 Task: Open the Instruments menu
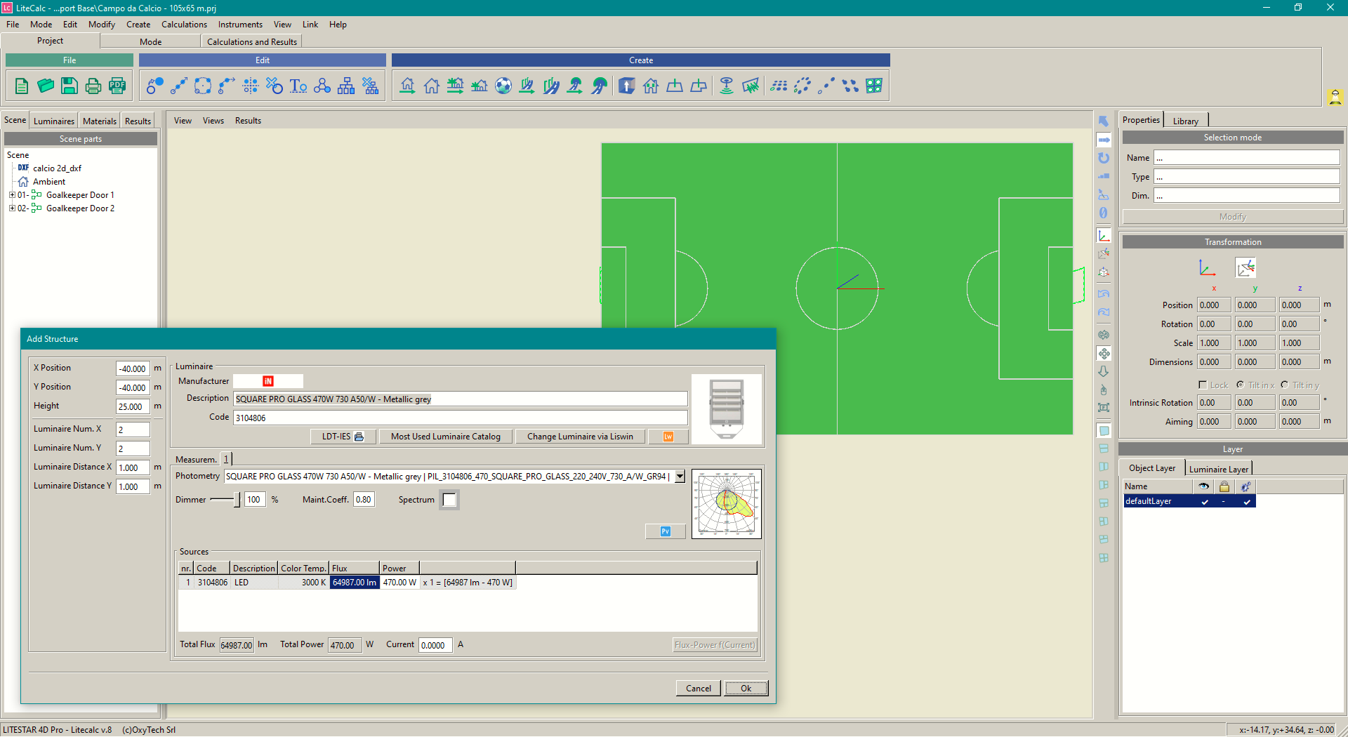tap(240, 25)
